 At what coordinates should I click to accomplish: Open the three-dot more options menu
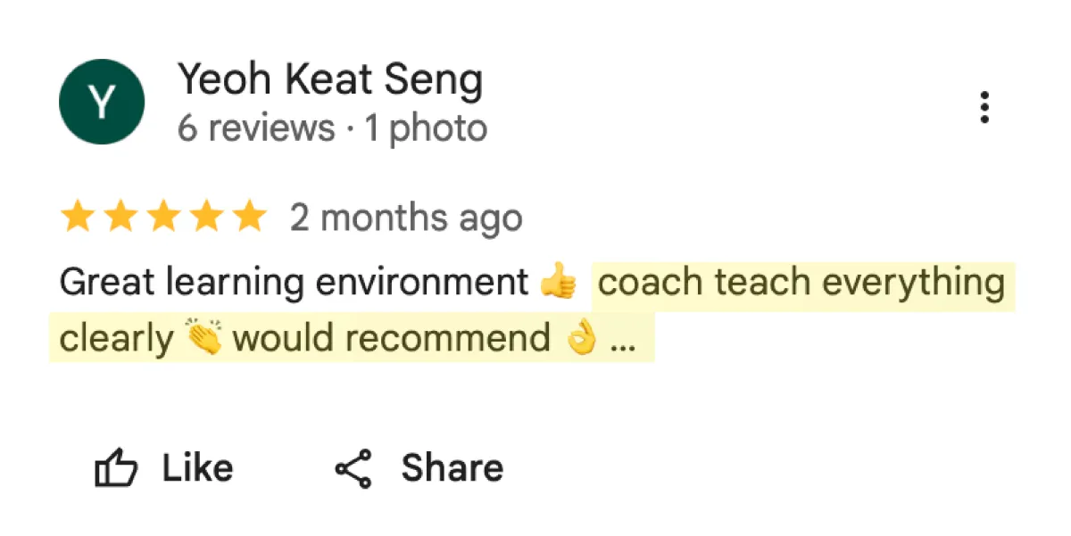tap(984, 107)
